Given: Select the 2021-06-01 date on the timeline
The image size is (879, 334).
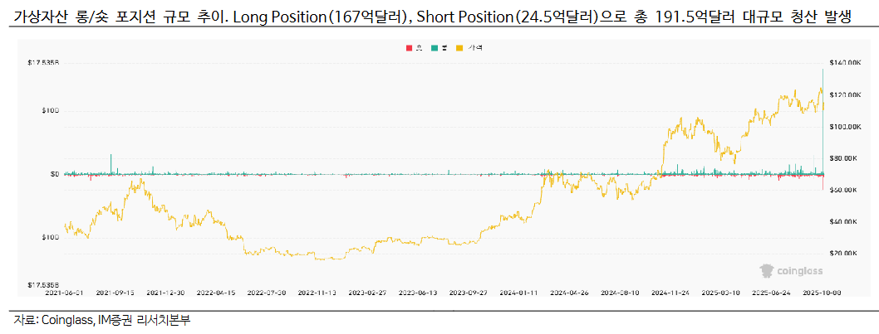Looking at the screenshot, I should pos(65,293).
